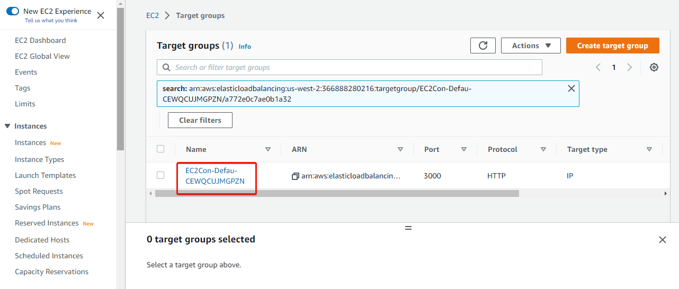Tick the select-all checkbox in header

160,149
